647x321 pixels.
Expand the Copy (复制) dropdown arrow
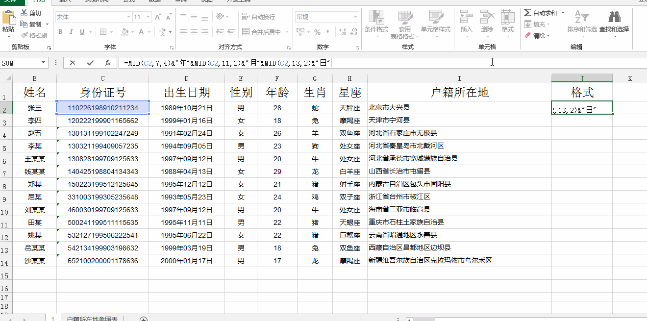pyautogui.click(x=47, y=25)
